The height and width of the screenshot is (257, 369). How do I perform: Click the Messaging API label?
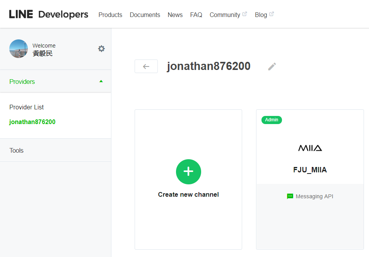[314, 196]
